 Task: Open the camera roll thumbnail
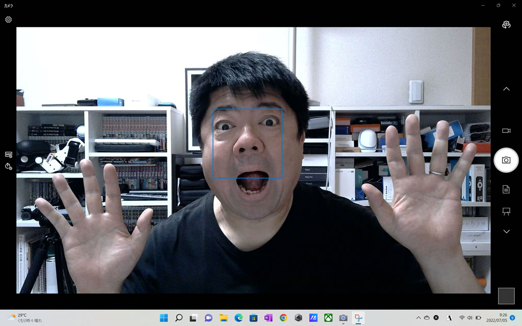click(506, 296)
